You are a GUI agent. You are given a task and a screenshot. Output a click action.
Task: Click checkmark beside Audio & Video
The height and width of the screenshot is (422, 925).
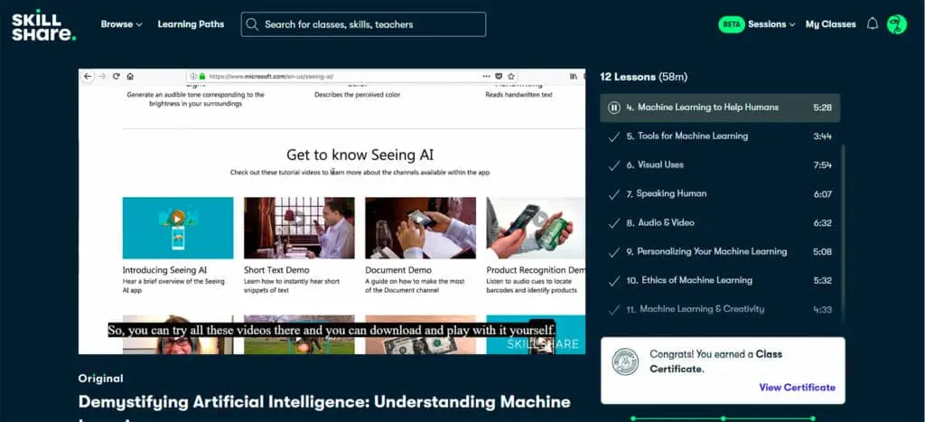click(x=614, y=222)
